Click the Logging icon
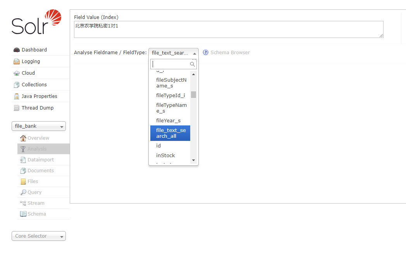The image size is (406, 276). point(17,62)
